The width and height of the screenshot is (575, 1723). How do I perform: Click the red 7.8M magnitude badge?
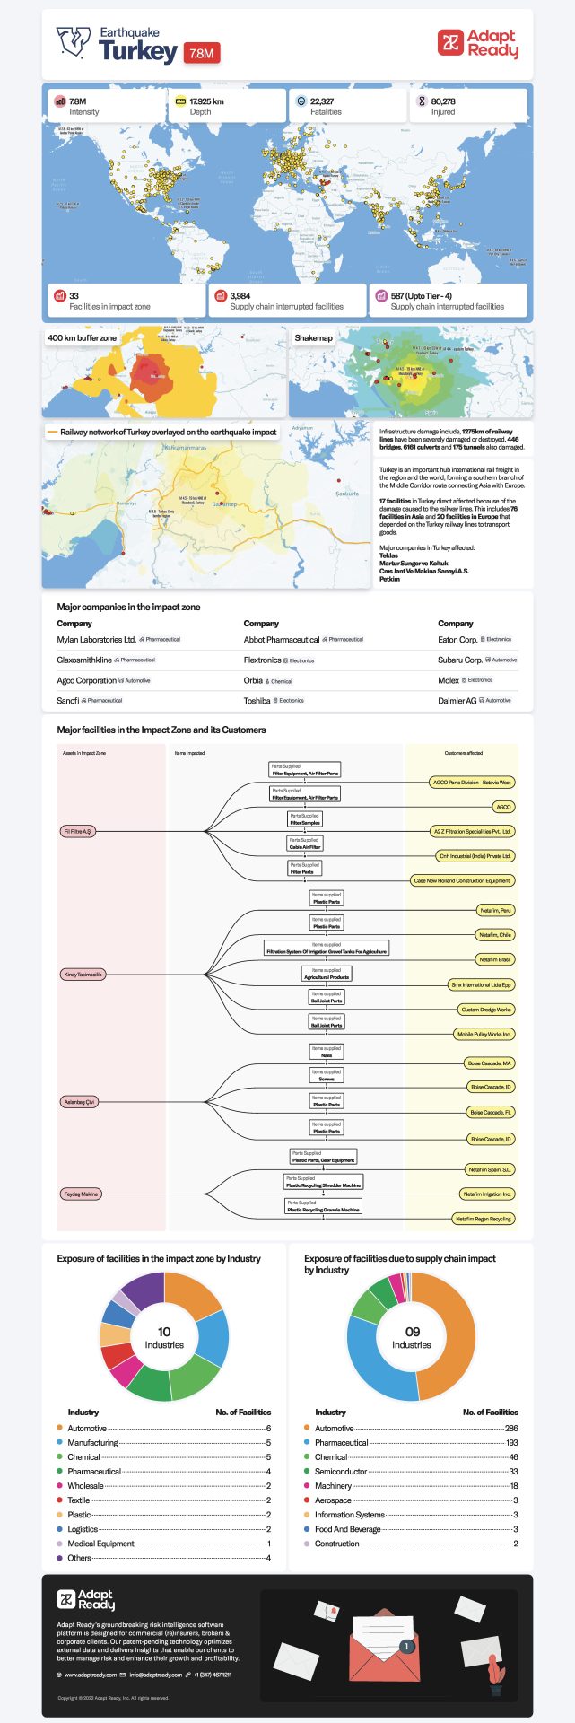point(202,53)
